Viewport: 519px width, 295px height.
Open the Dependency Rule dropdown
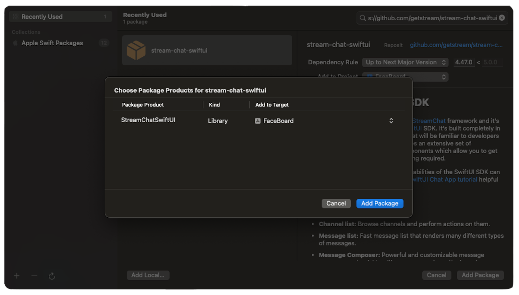[405, 62]
